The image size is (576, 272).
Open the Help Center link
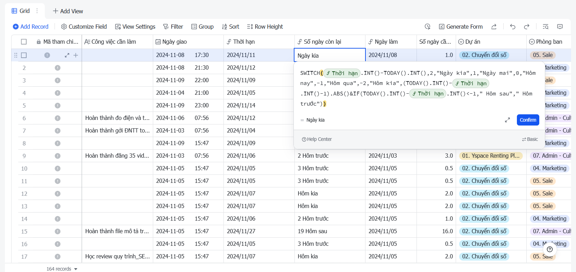click(x=317, y=139)
